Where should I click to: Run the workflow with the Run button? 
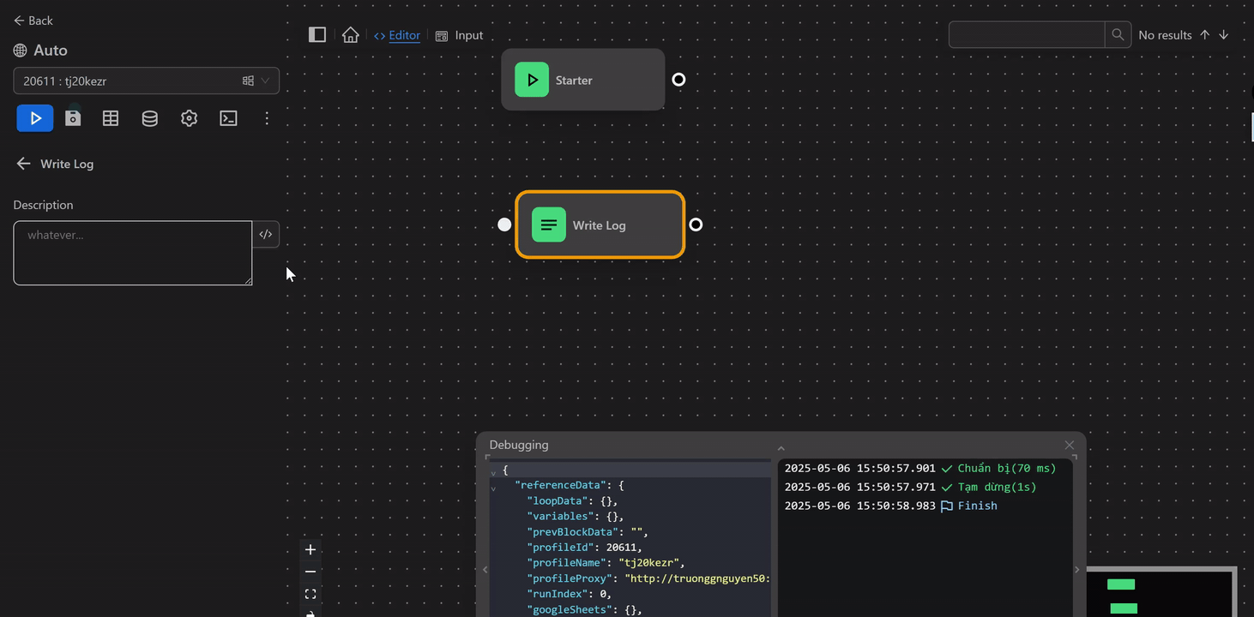34,117
